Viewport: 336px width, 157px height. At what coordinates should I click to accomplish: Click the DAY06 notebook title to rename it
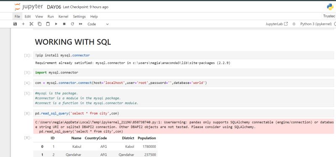54,7
